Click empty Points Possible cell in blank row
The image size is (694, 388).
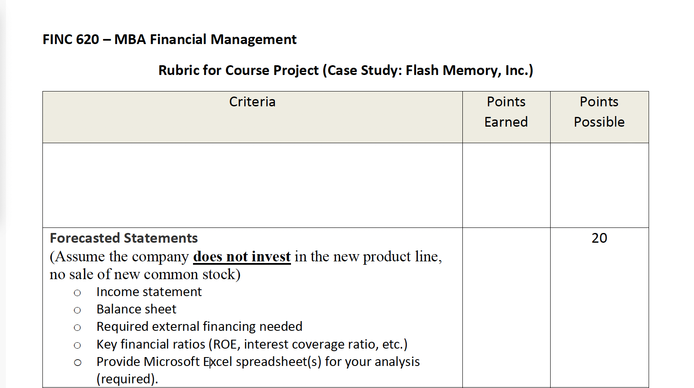[599, 185]
